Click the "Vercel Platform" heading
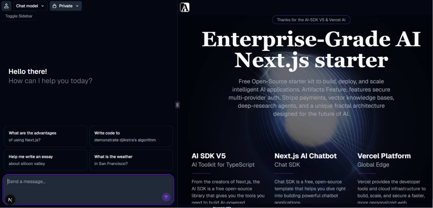 pyautogui.click(x=384, y=156)
